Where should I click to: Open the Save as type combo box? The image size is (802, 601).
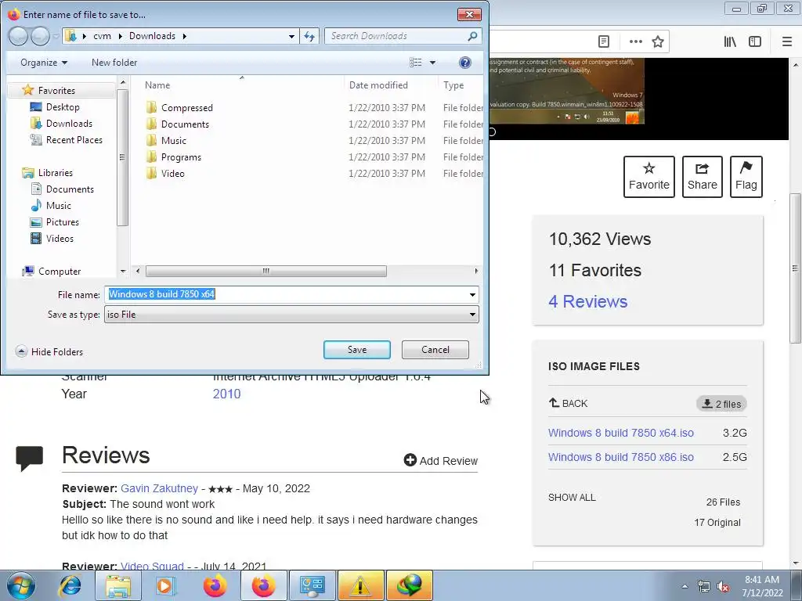click(291, 315)
